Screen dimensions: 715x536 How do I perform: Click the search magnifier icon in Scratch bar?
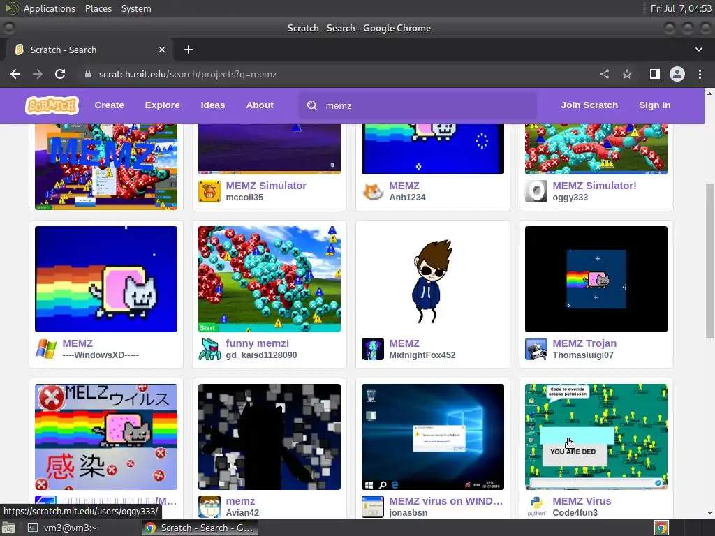pos(312,106)
